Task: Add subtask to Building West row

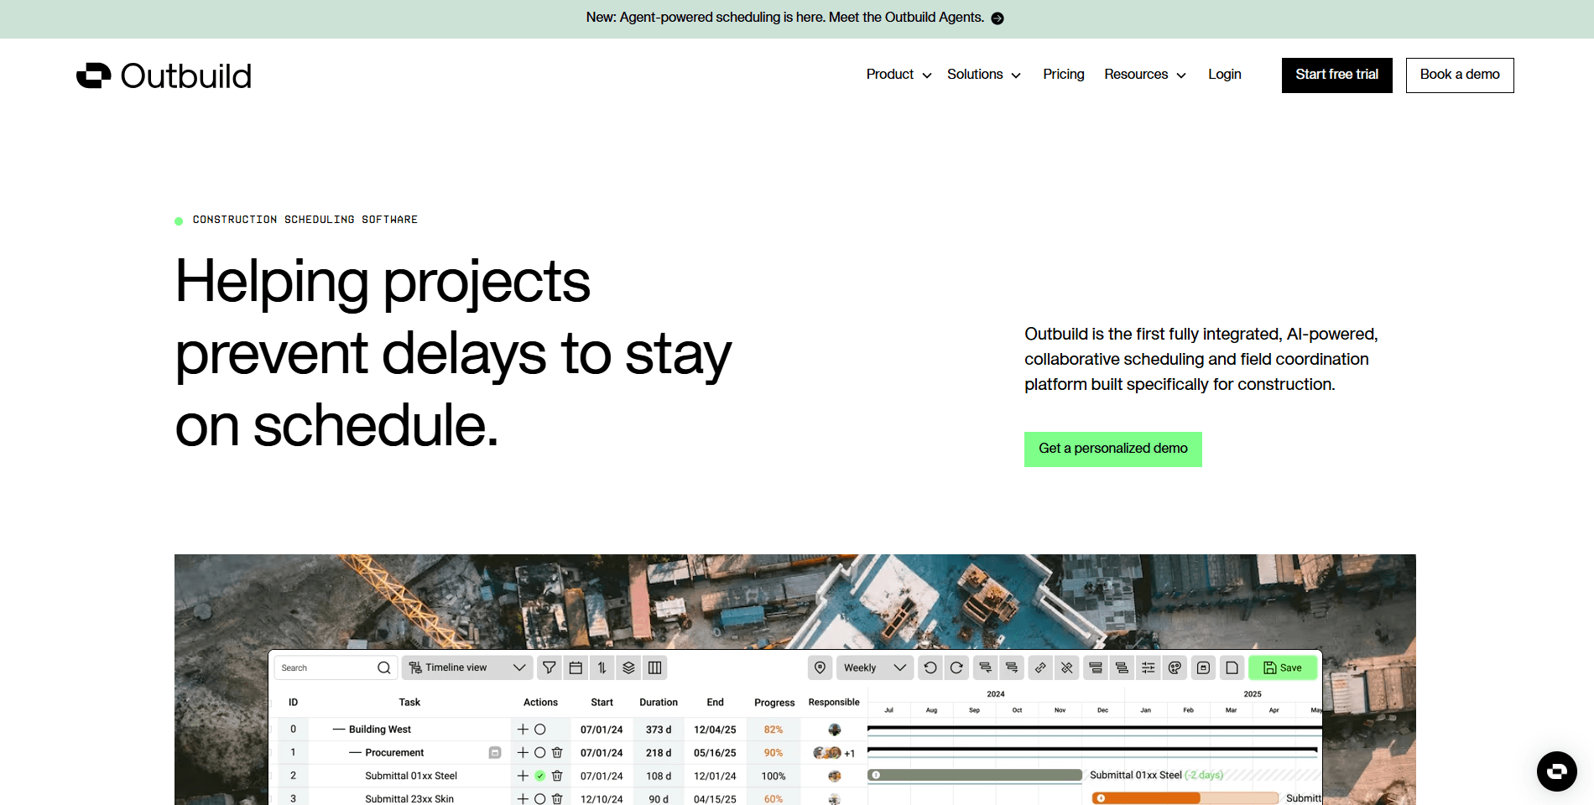Action: [x=523, y=730]
